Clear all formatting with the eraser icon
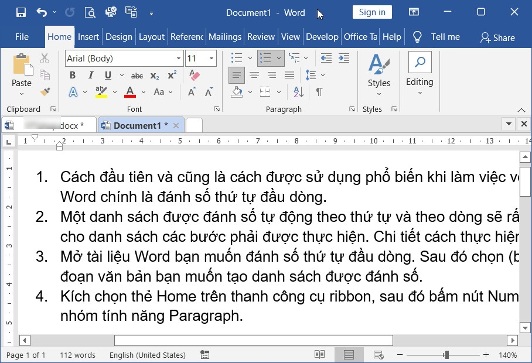The width and height of the screenshot is (532, 363). click(x=195, y=75)
